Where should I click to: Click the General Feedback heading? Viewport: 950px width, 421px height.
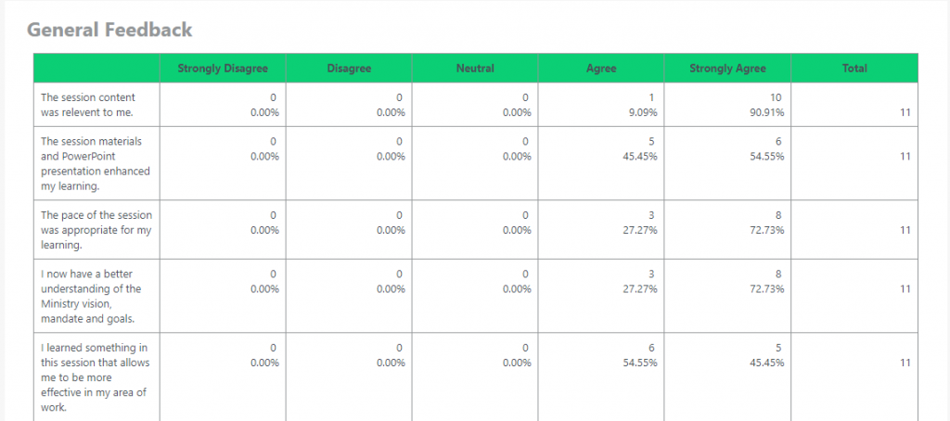tap(109, 30)
